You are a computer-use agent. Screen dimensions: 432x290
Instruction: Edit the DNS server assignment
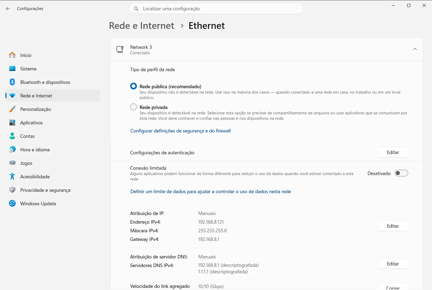pyautogui.click(x=393, y=264)
